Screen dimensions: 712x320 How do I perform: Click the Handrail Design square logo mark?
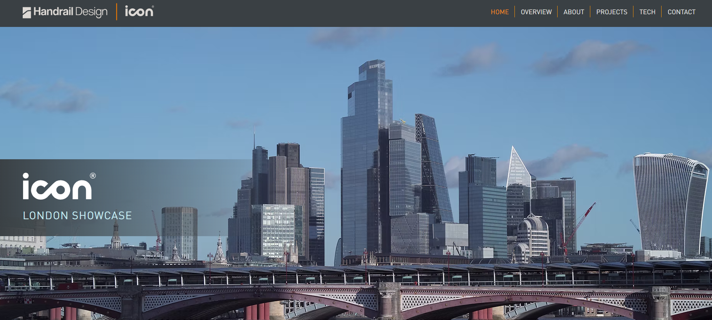27,13
